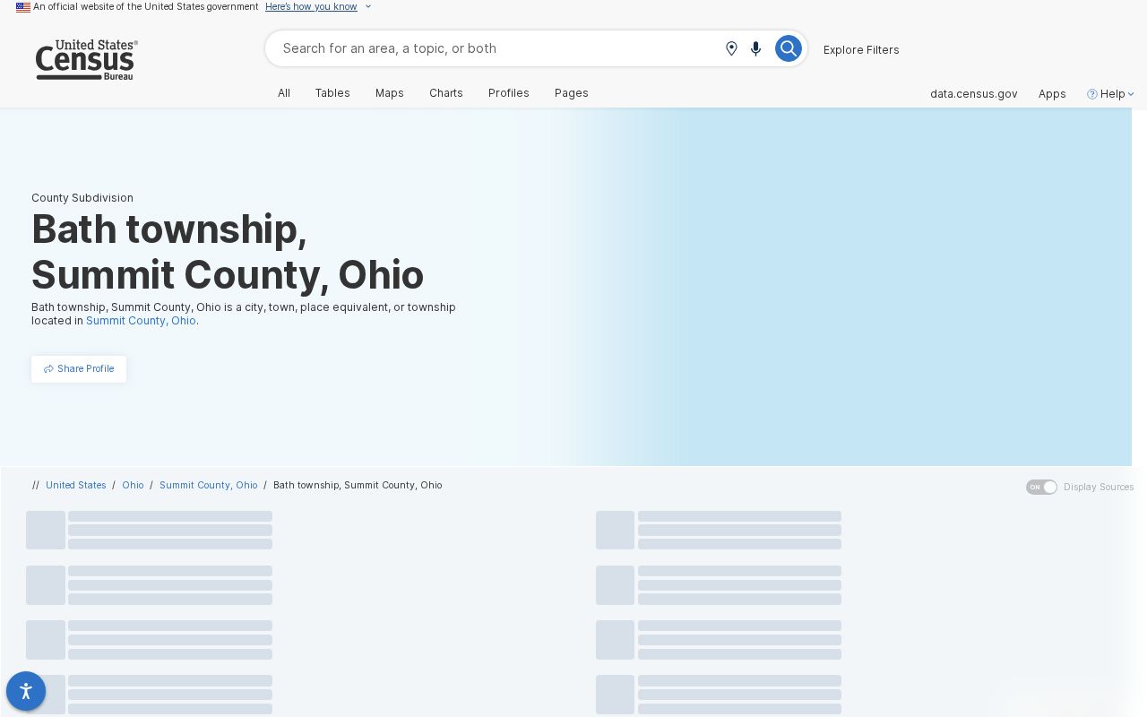Go to Ohio in the breadcrumb
Screen dimensions: 1147x717
click(x=133, y=485)
